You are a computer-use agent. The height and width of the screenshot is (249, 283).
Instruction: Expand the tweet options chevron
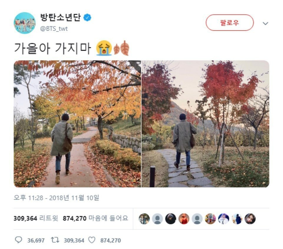[265, 23]
